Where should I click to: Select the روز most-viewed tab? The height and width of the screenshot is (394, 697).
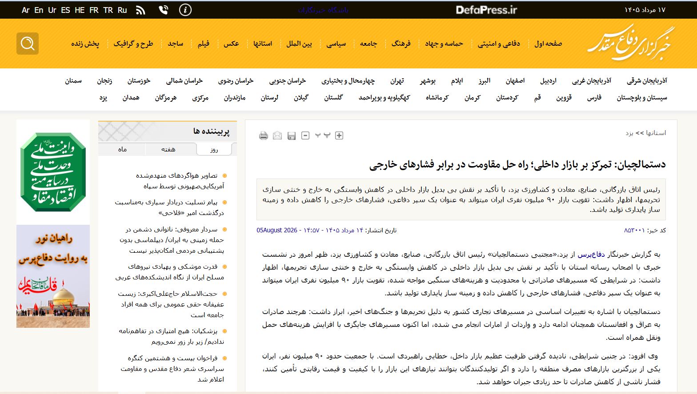tap(214, 149)
